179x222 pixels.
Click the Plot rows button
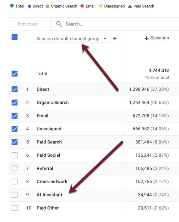tap(28, 24)
